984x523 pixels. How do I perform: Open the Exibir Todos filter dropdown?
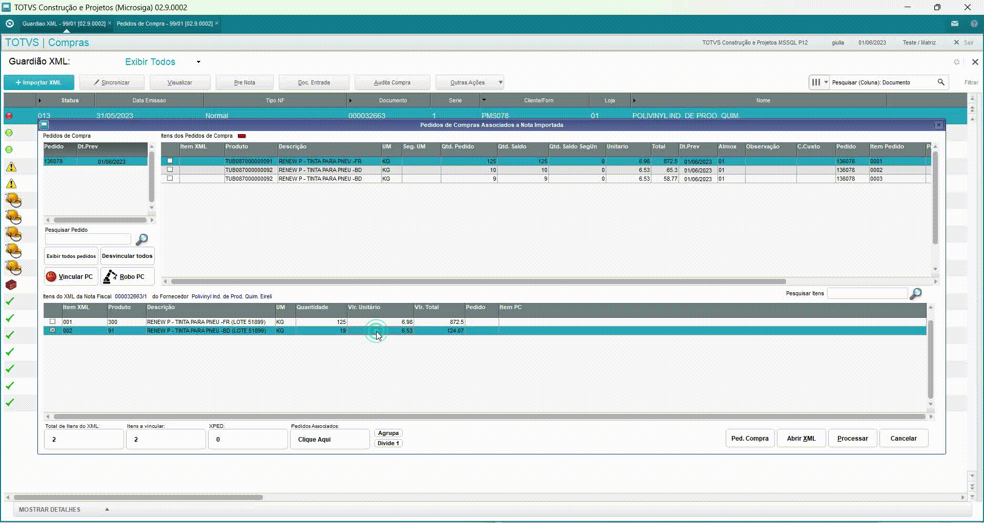[x=198, y=62]
